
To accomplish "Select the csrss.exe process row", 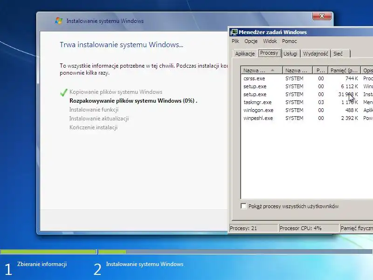I will click(307, 78).
